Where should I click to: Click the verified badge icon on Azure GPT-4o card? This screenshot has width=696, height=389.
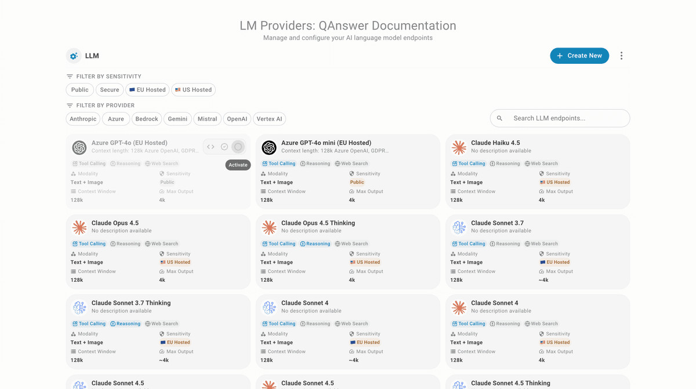coord(224,147)
